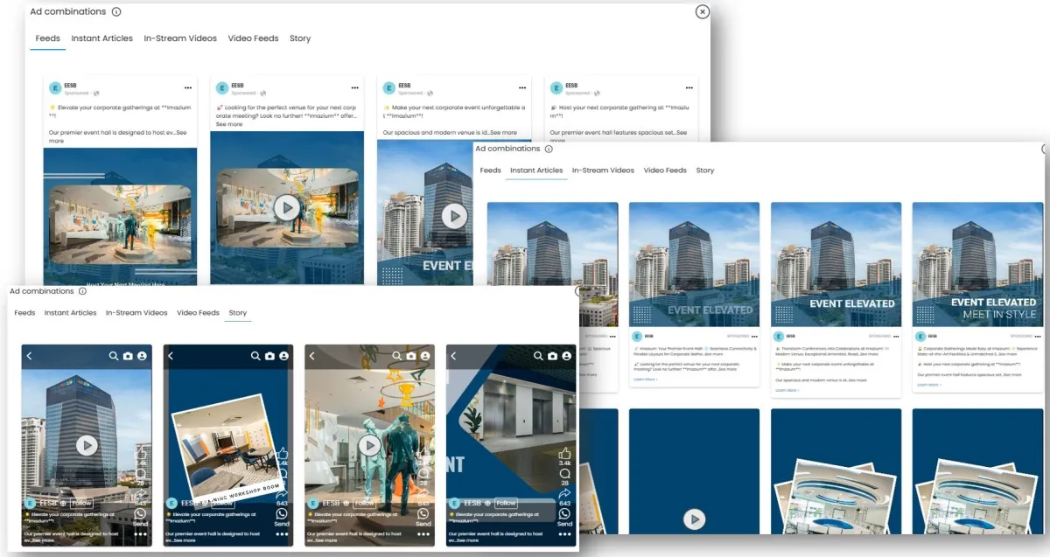
Task: Expand See more on 'Looking for the perfect venue' feed ad
Action: click(x=229, y=124)
